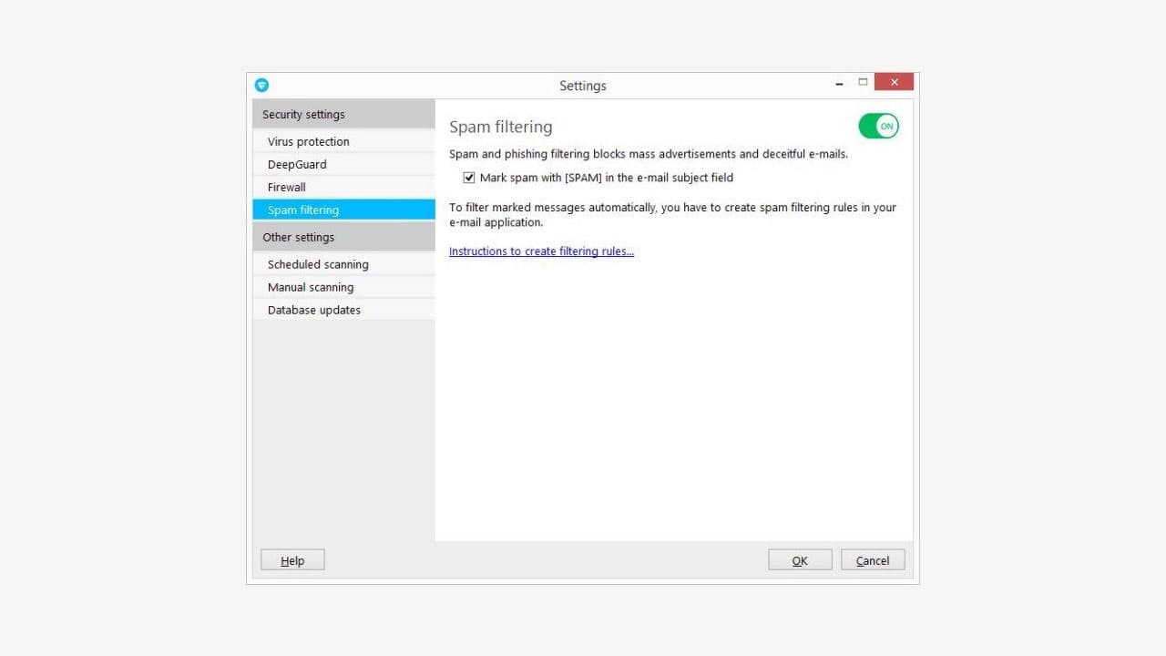Open Manual scanning settings

click(310, 287)
